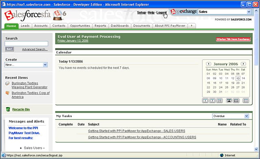Open the Recycle Bin icon
Viewport: 260px width, 159px height.
tap(8, 109)
